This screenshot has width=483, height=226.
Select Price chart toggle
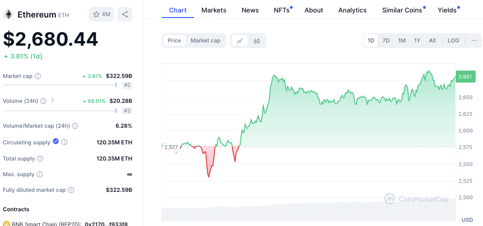pos(174,41)
